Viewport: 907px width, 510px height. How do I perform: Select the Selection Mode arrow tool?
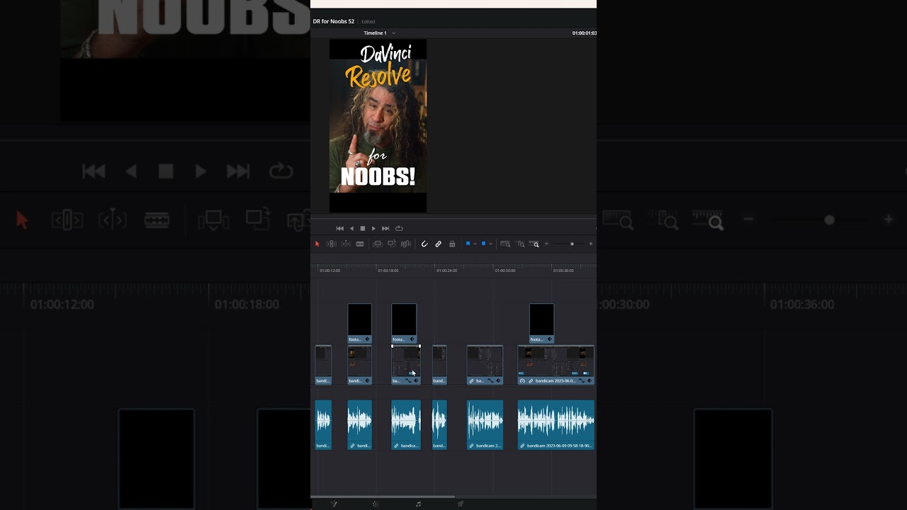[317, 244]
